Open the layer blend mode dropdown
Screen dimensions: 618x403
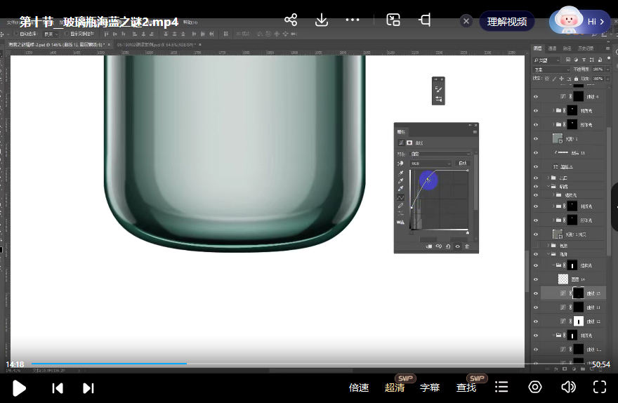point(552,70)
